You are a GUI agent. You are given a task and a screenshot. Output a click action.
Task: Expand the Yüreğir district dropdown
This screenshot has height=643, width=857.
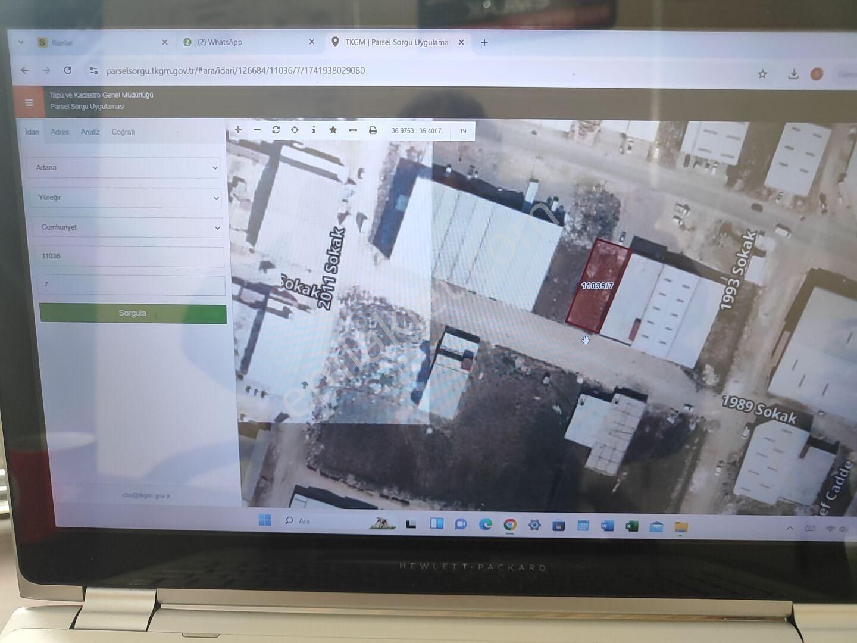point(125,198)
